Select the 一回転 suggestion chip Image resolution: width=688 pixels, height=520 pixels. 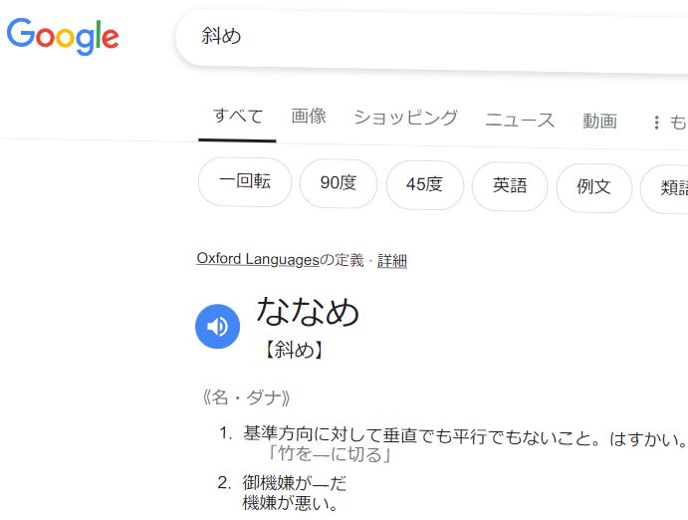(x=245, y=183)
